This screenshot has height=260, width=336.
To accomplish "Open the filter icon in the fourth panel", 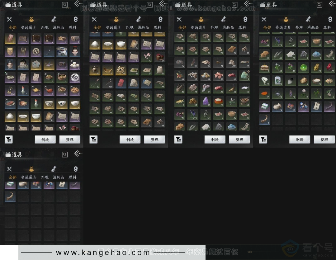I will [263, 139].
